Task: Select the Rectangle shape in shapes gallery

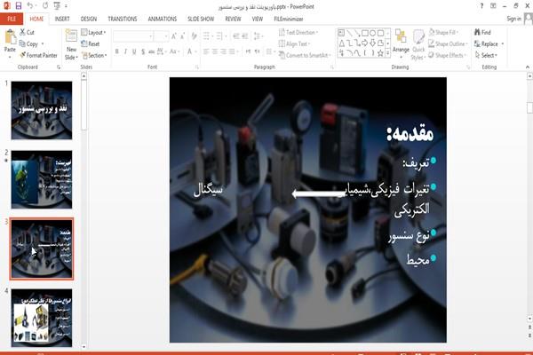Action: click(x=365, y=33)
